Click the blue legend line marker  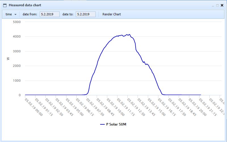coord(102,124)
